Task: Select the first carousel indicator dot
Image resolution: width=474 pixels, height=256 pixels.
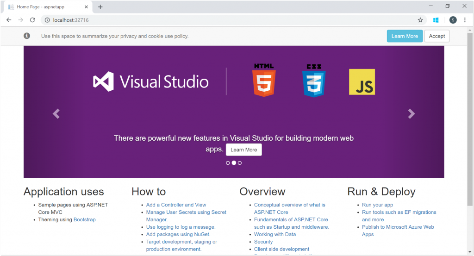Action: point(228,163)
